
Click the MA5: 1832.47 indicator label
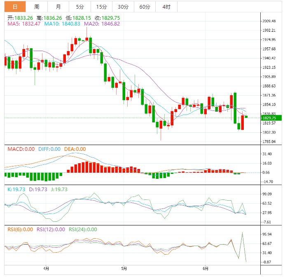24,24
